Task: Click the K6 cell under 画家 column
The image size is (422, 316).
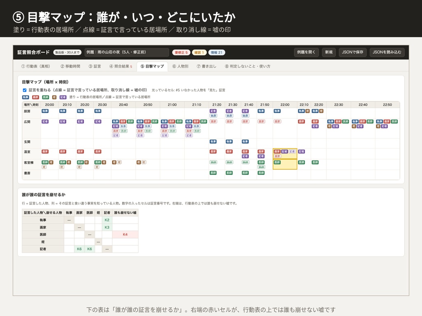Action: point(80,249)
